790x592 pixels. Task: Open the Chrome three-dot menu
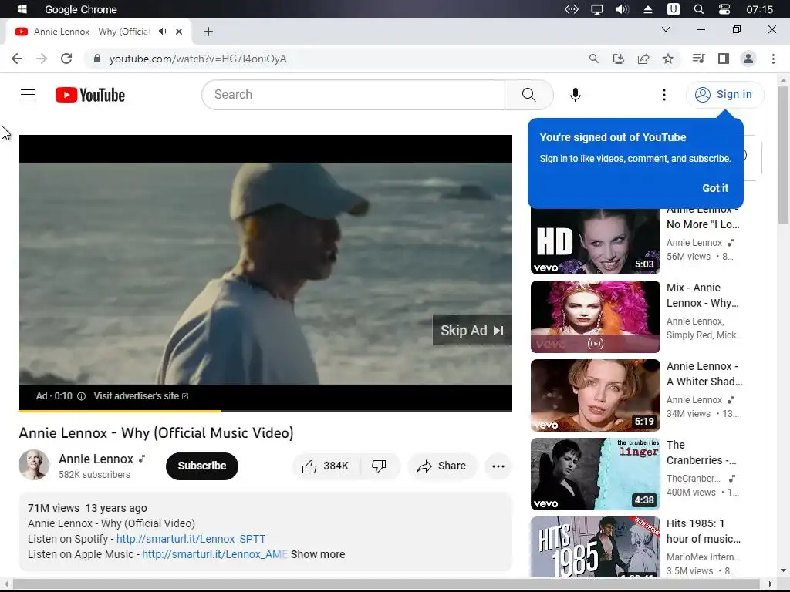[x=773, y=59]
